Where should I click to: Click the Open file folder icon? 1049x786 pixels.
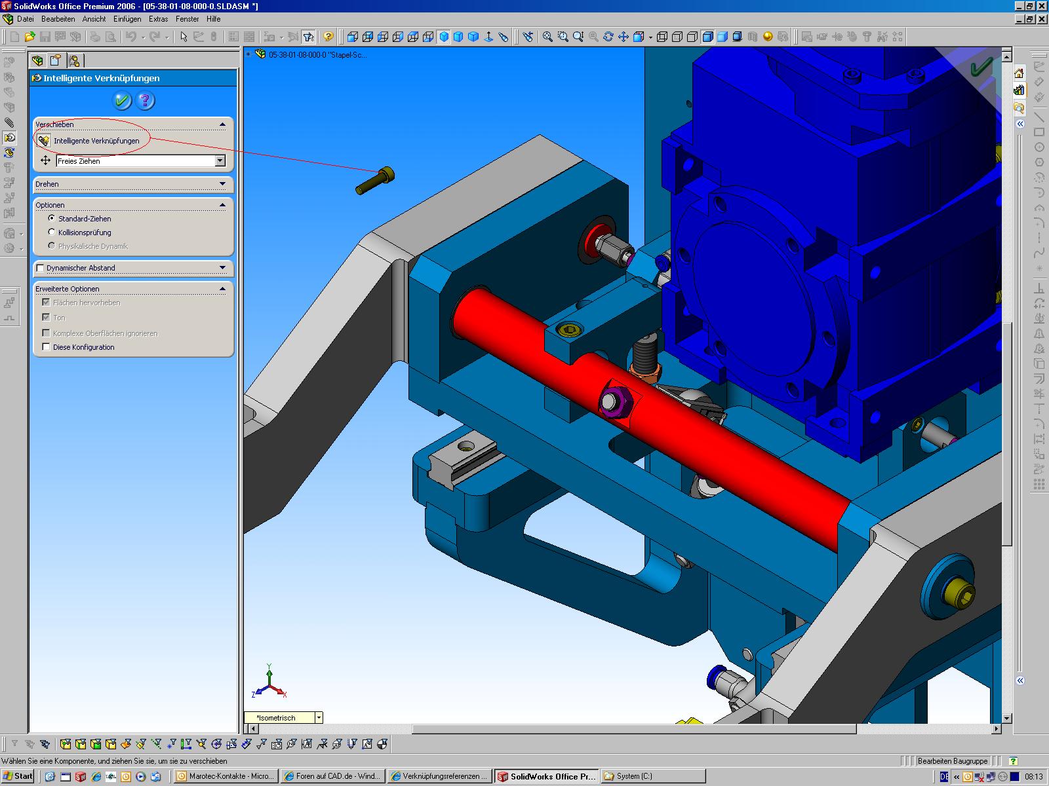tap(30, 37)
